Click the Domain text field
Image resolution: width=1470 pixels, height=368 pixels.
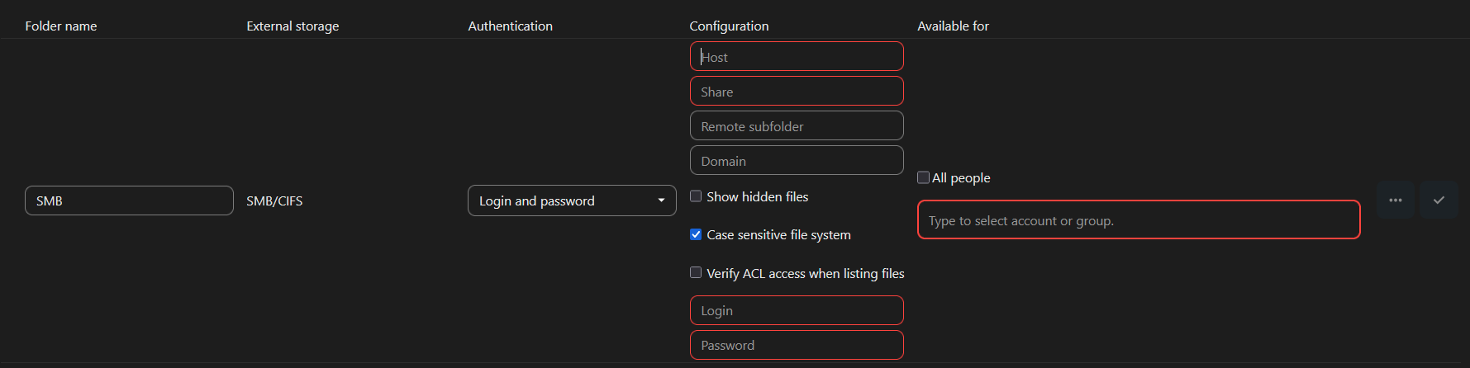[x=796, y=161]
